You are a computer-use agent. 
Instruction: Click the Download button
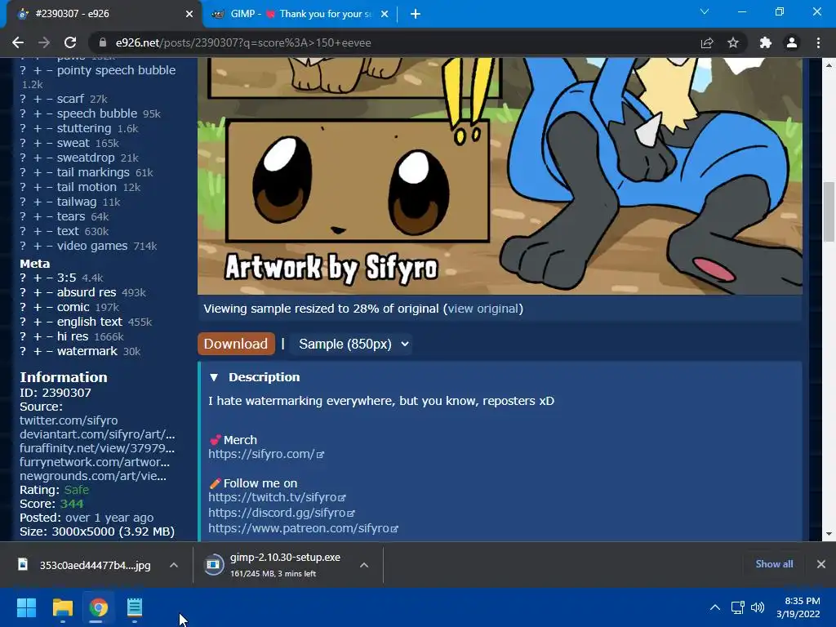(236, 344)
